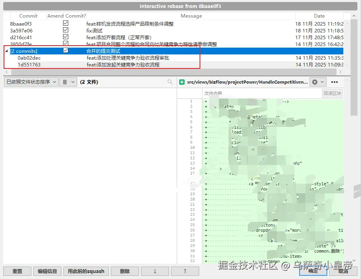Screen dimensions: 361x279
Task: Click the search magnifier icon in file list
Action: point(170,82)
